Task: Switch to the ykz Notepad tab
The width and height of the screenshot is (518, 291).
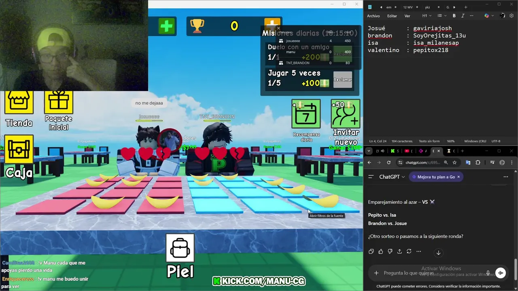Action: click(427, 7)
